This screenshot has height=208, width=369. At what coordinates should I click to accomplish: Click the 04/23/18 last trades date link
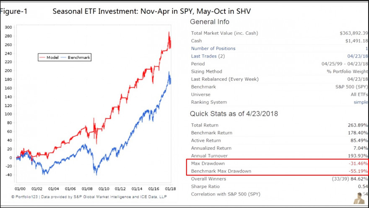(358, 56)
